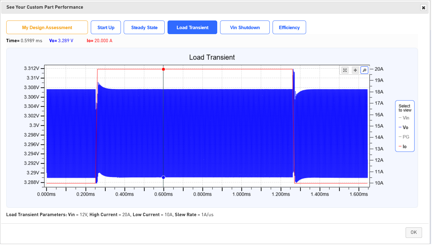432x245 pixels.
Task: Click the Io readout value 20.000 A
Action: click(x=103, y=41)
